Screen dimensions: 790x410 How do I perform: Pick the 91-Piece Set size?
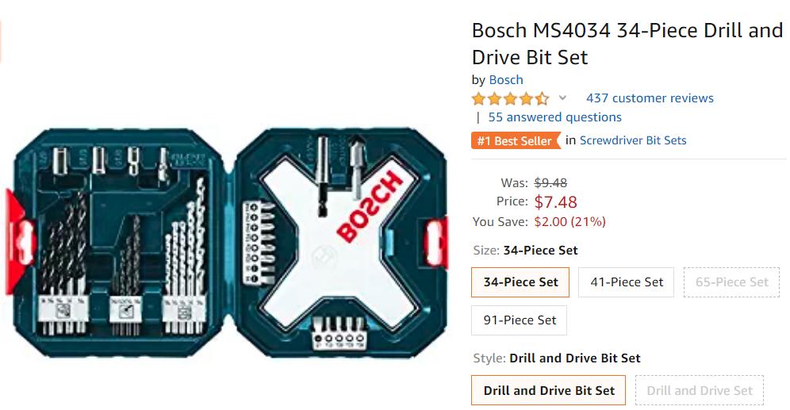pyautogui.click(x=520, y=320)
